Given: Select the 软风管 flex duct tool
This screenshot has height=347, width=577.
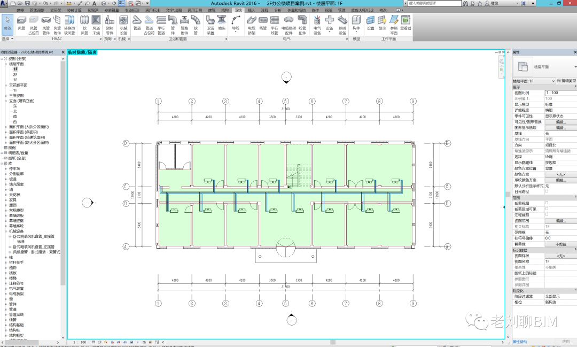Looking at the screenshot, I should [x=84, y=25].
